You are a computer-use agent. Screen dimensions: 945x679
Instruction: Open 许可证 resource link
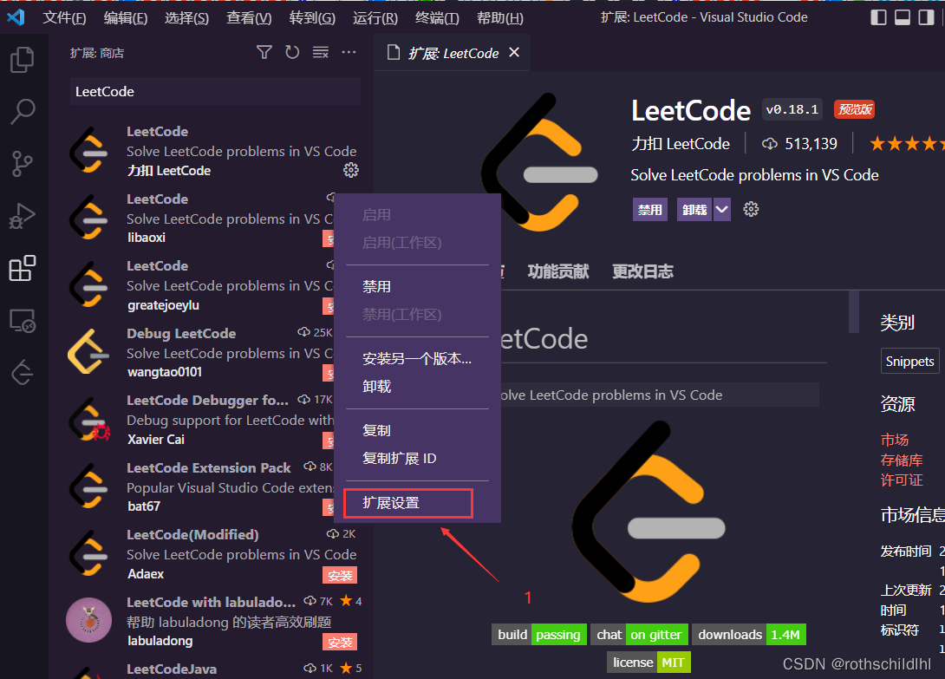pos(902,480)
